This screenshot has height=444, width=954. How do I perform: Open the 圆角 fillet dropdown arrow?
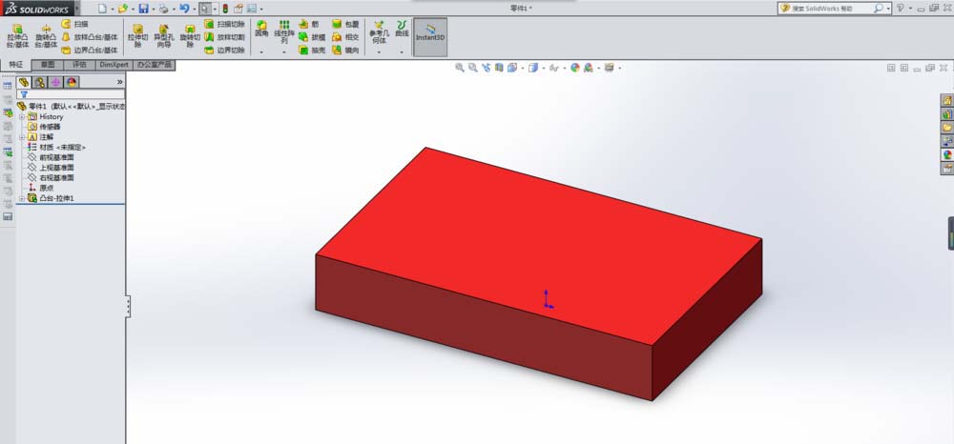pyautogui.click(x=261, y=52)
